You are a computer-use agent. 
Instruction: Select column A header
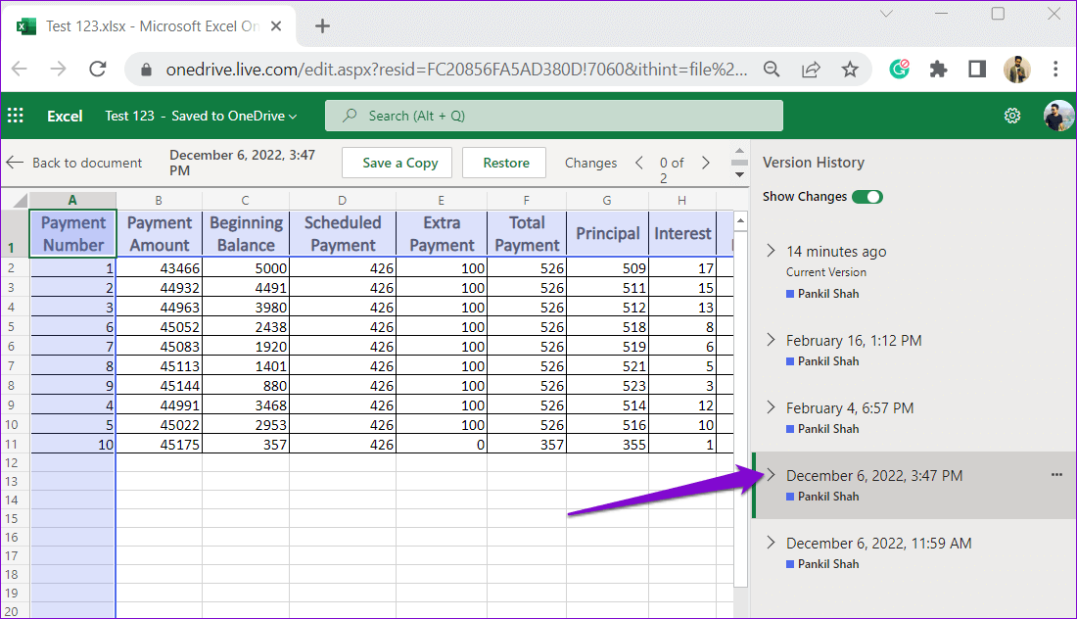72,200
